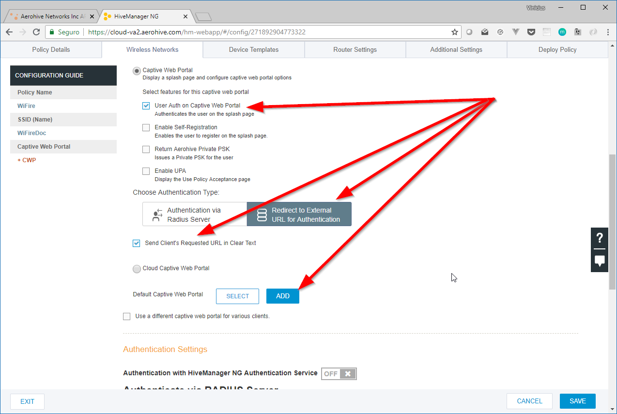Click the page vertical scrollbar thumb

(612, 222)
